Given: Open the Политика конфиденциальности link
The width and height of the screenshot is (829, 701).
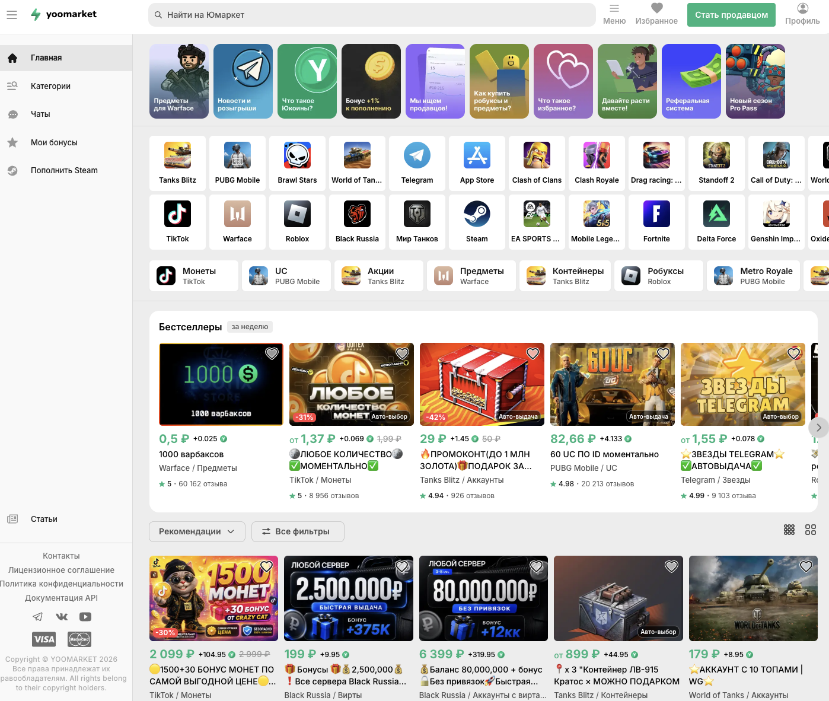Looking at the screenshot, I should click(x=61, y=584).
